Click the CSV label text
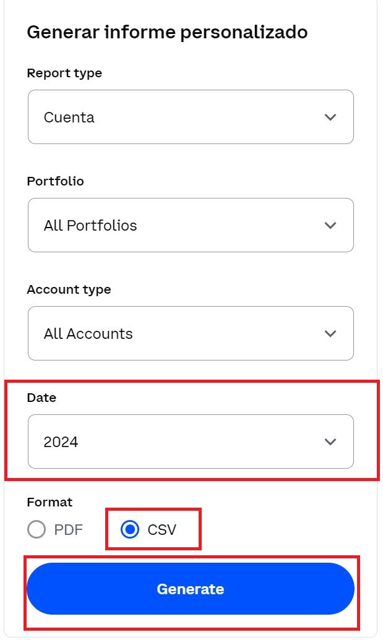 tap(162, 530)
